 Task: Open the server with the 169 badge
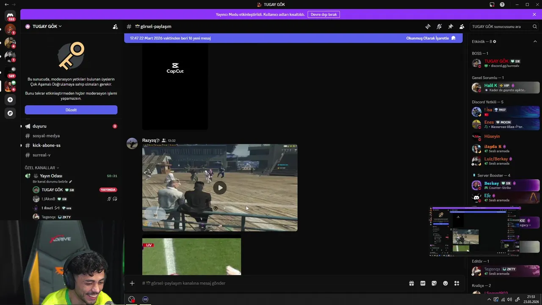10,71
